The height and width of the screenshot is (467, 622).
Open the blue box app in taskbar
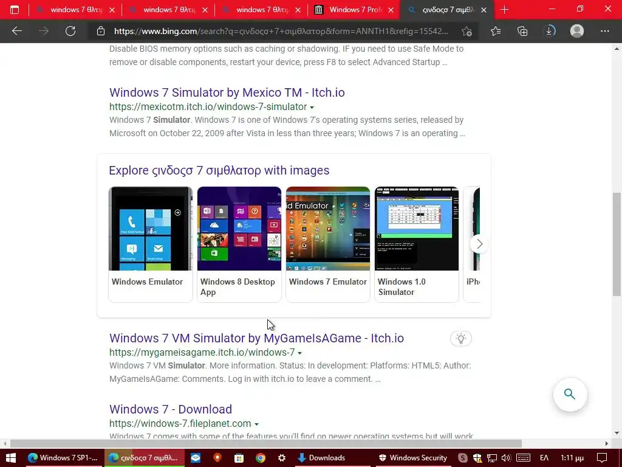[196, 458]
